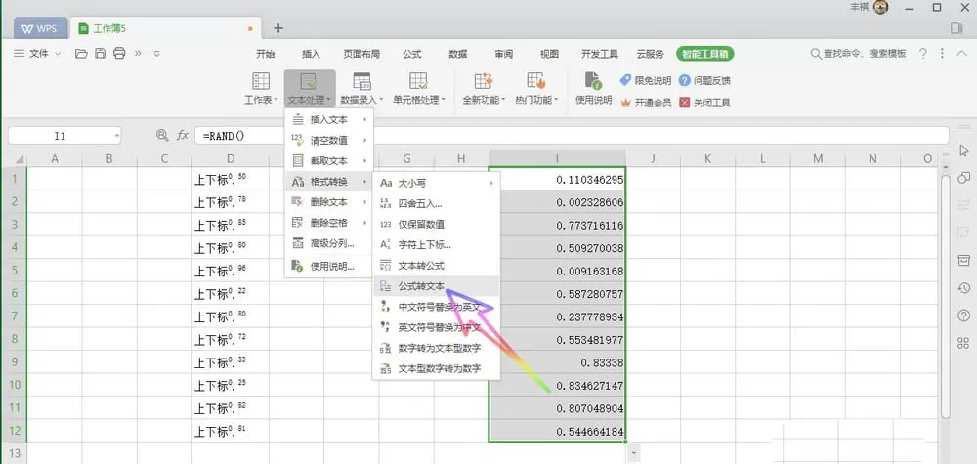
Task: Click the formula bar showing =RAND()
Action: click(x=572, y=135)
